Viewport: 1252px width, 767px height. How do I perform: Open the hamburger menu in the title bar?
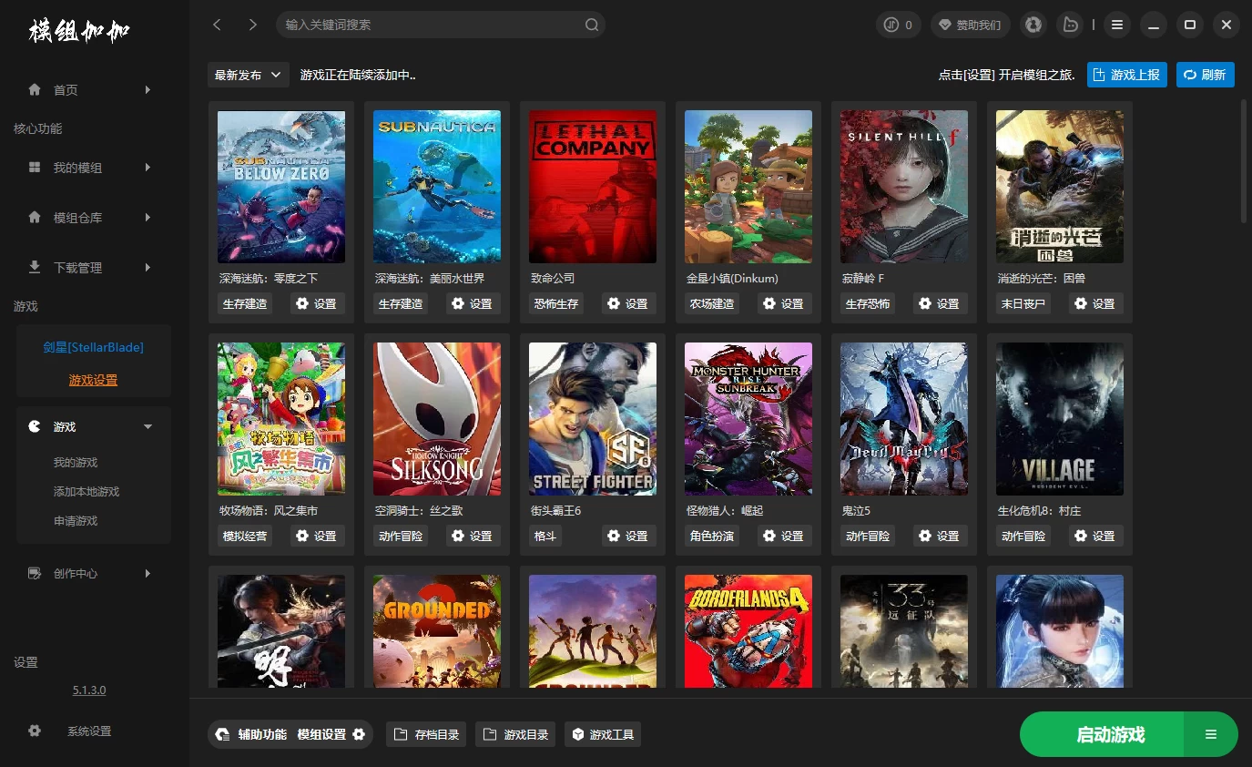[1117, 25]
